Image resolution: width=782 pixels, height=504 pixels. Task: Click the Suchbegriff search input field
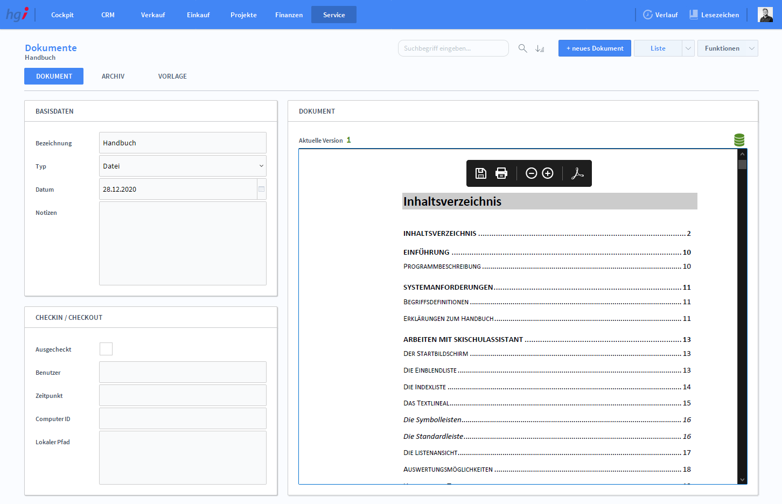(453, 48)
